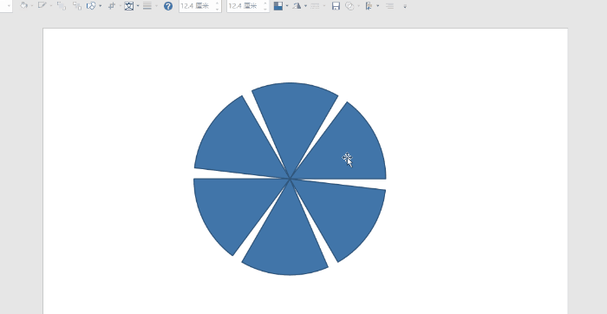The height and width of the screenshot is (314, 607).
Task: Click the blue help question mark icon
Action: click(x=168, y=6)
